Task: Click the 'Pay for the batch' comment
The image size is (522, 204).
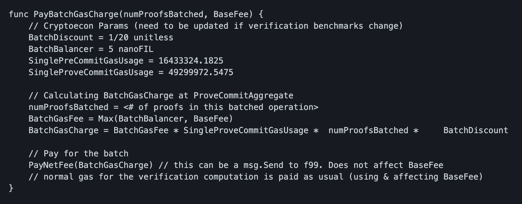Action: click(78, 154)
